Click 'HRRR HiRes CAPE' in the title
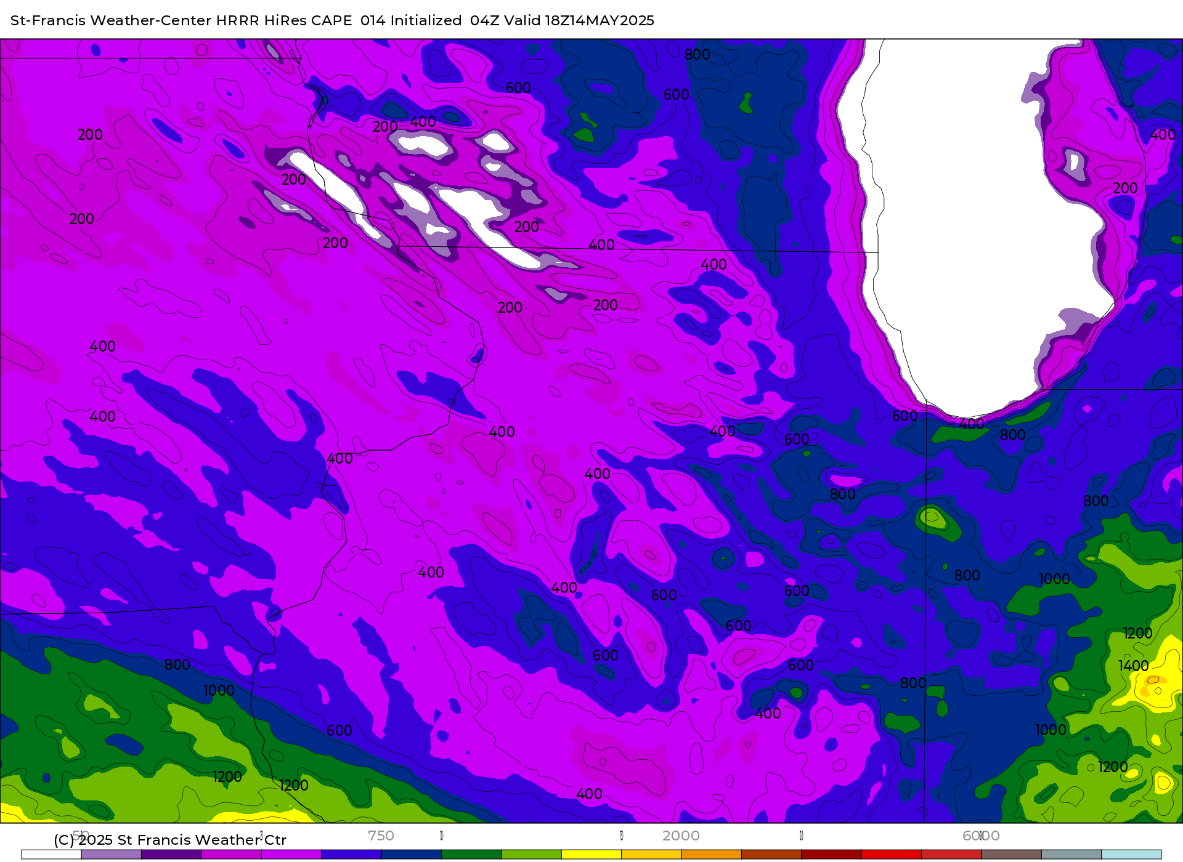This screenshot has height=862, width=1183. click(284, 20)
